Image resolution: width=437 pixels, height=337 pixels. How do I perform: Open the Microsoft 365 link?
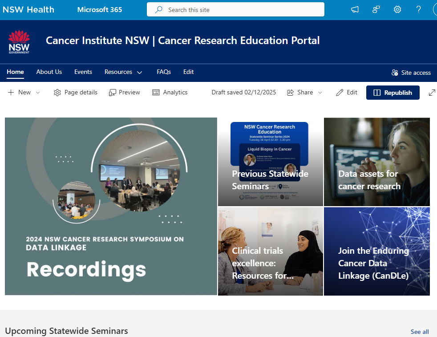pos(100,9)
